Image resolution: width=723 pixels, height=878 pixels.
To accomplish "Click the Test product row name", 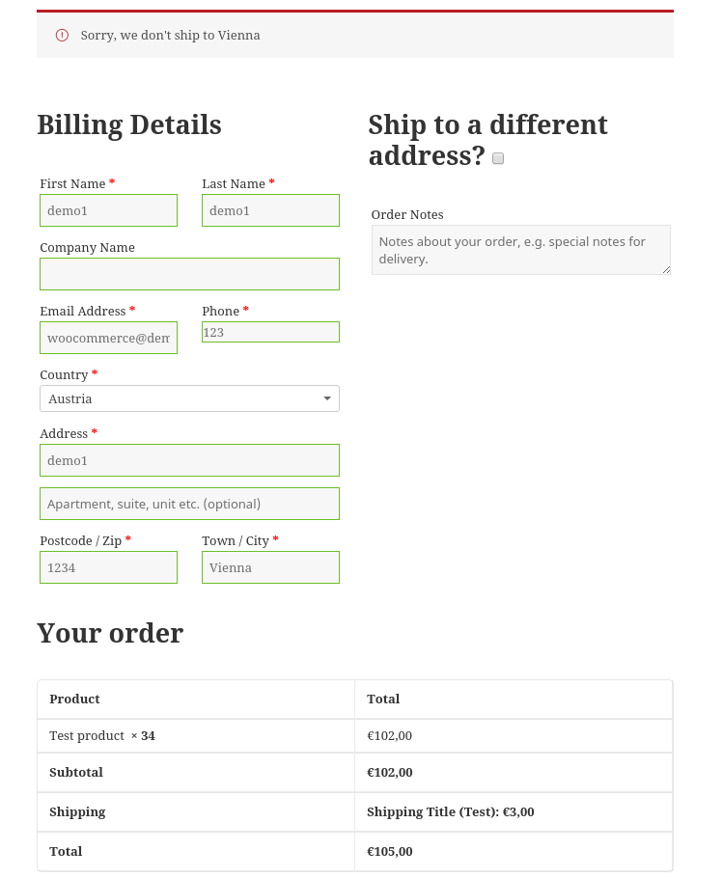I will (x=87, y=736).
